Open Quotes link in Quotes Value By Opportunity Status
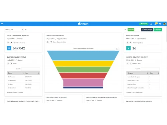 coord(100,100)
